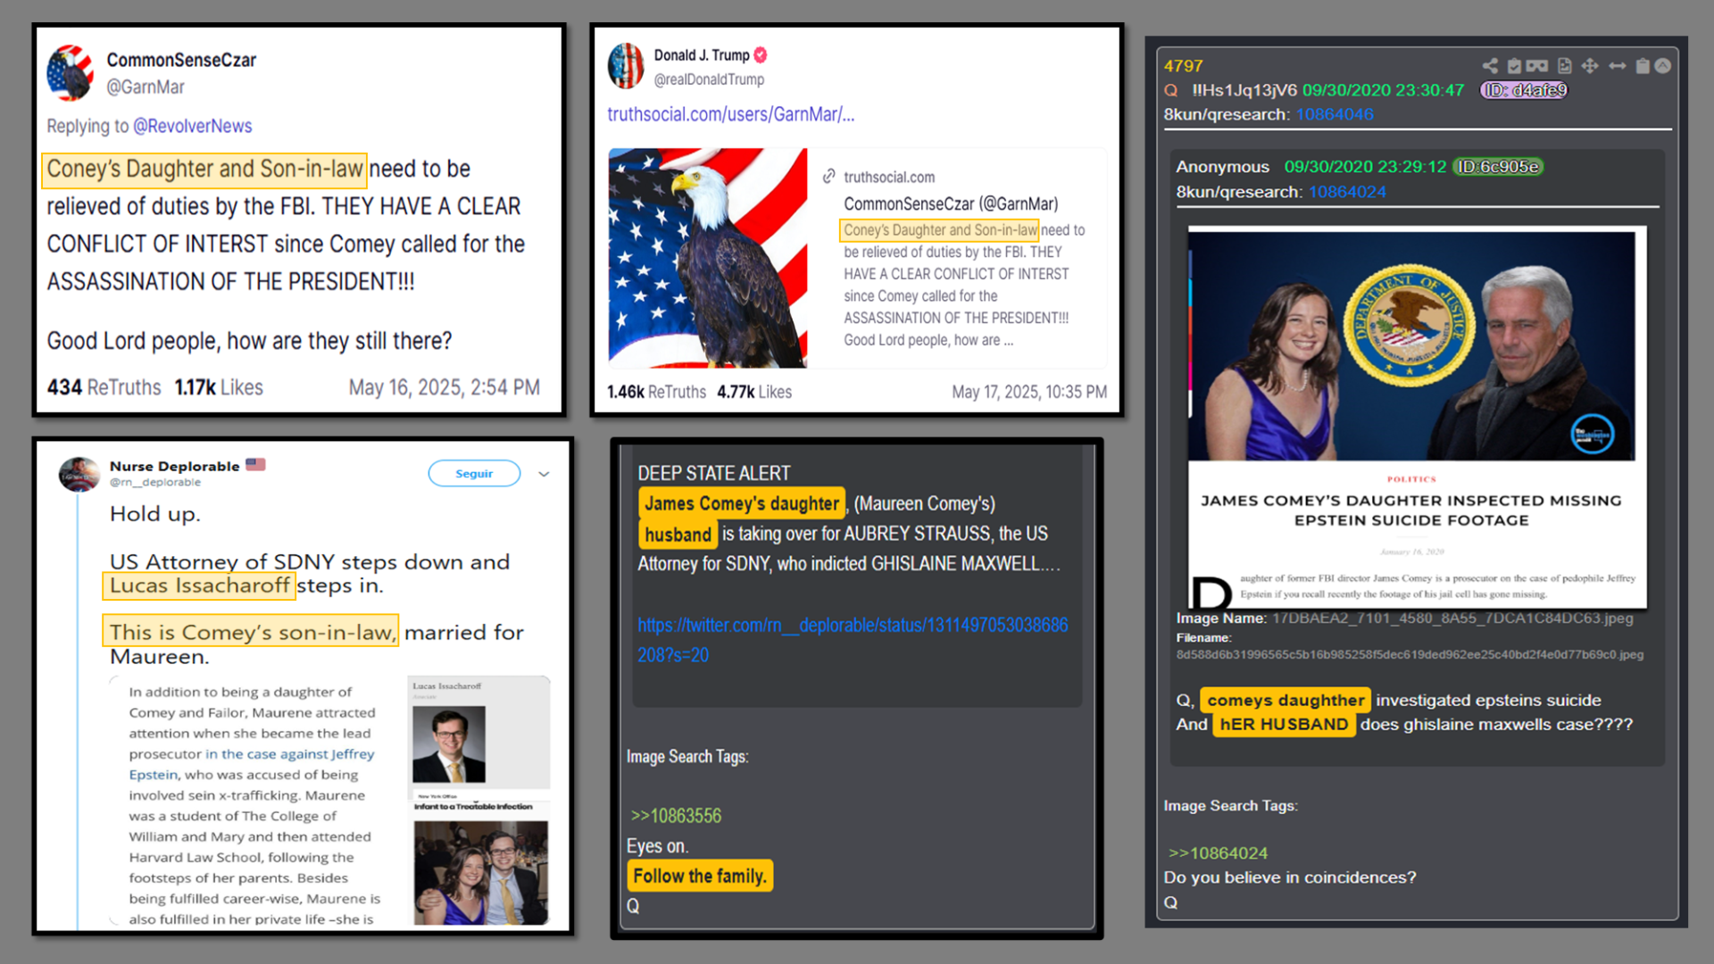Click the share icon on post 4797
1714x964 pixels.
(x=1489, y=66)
